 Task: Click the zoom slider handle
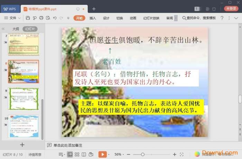[x=143, y=154]
